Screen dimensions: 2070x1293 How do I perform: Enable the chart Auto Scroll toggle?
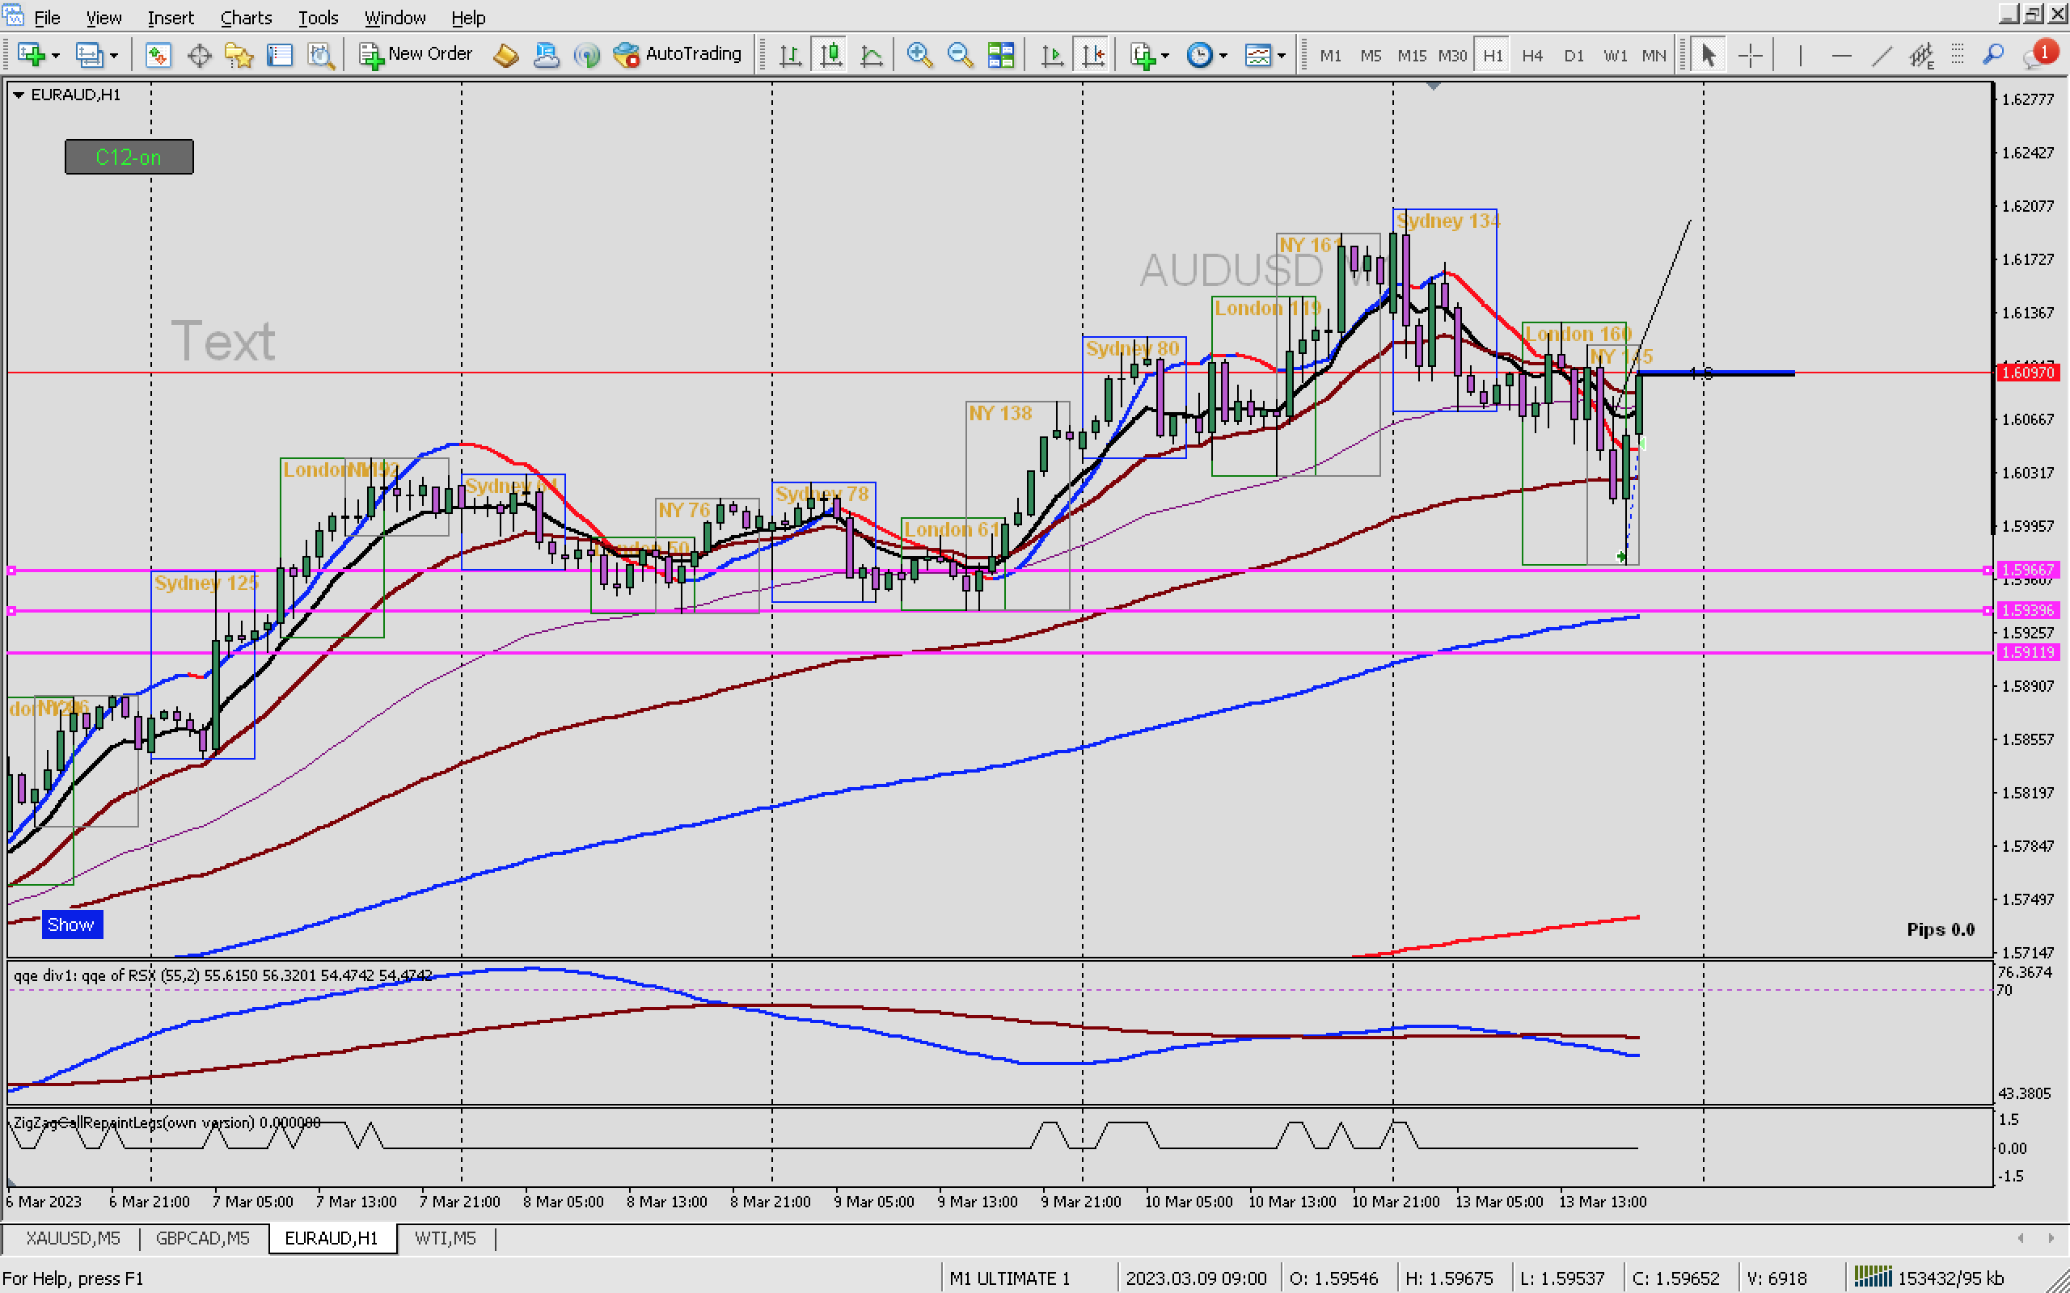(1052, 56)
